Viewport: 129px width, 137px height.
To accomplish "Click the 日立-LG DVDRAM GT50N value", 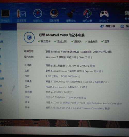I will (66, 97).
